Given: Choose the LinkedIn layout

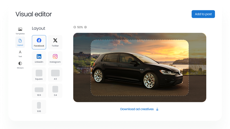Looking at the screenshot, I should pyautogui.click(x=39, y=58).
